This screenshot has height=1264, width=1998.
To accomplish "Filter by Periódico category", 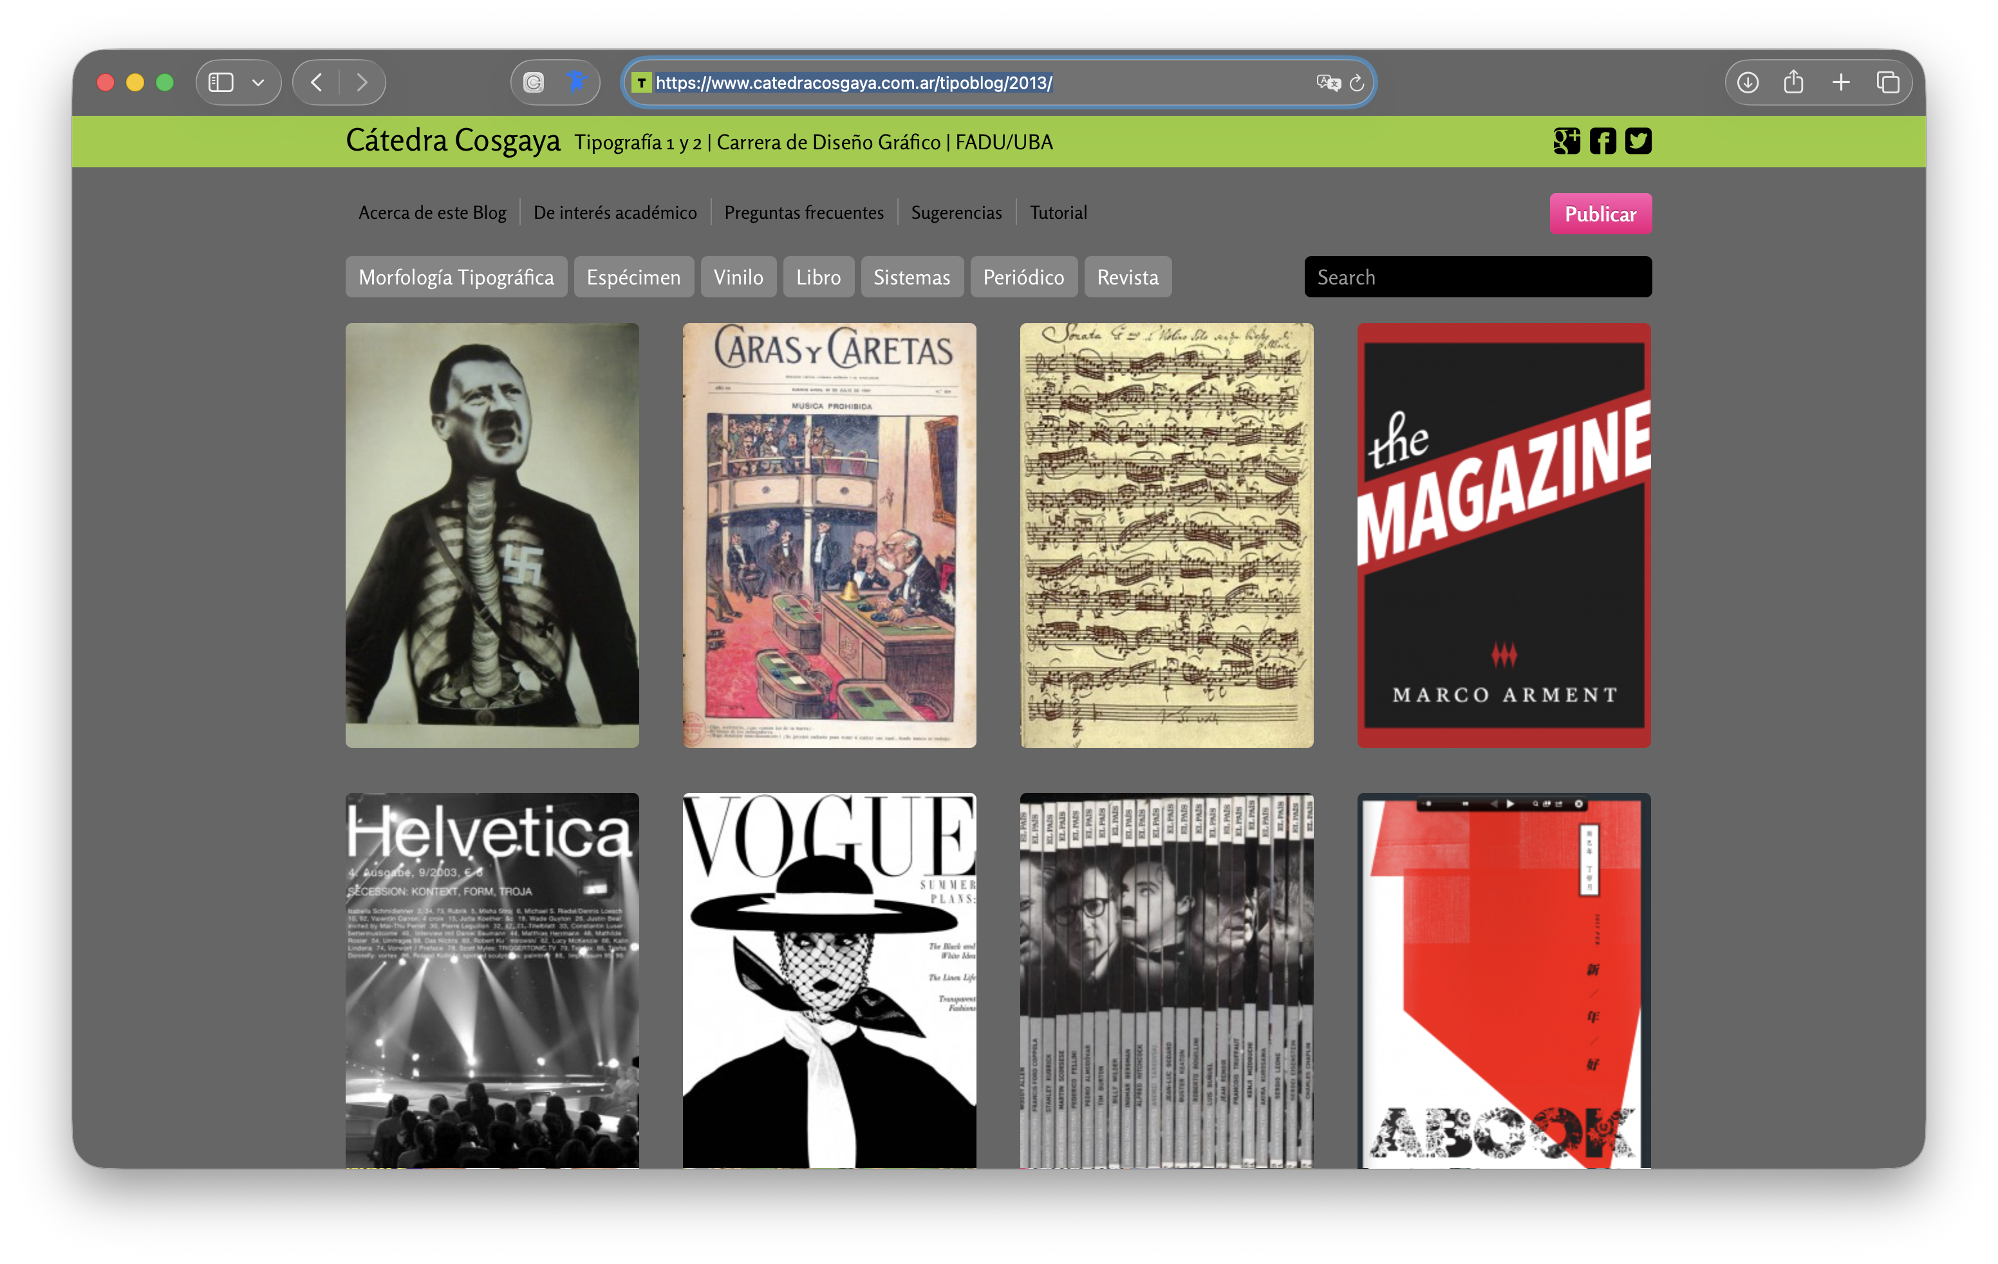I will (1024, 277).
